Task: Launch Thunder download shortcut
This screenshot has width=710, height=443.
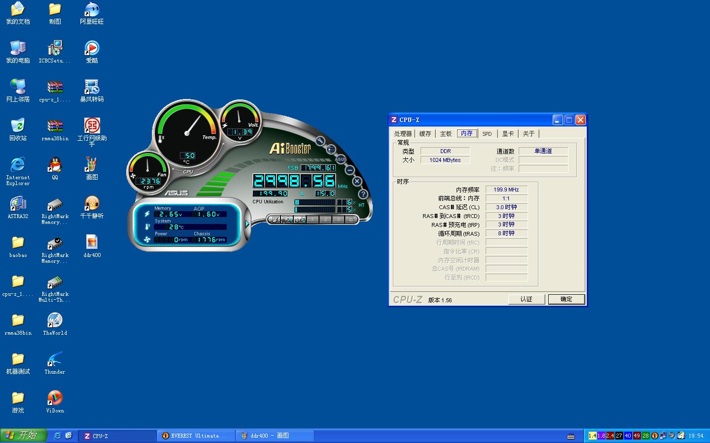Action: pos(55,363)
